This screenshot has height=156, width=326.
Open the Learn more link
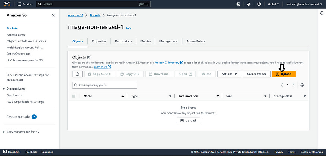(x=102, y=67)
